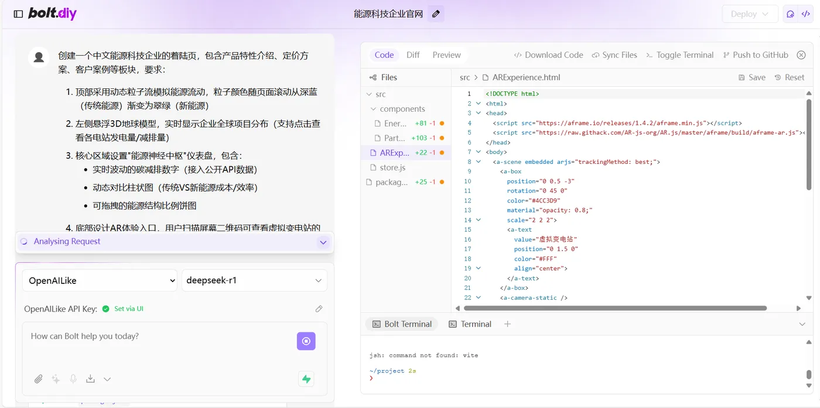Expand the Analysing Request progress panel

[323, 242]
